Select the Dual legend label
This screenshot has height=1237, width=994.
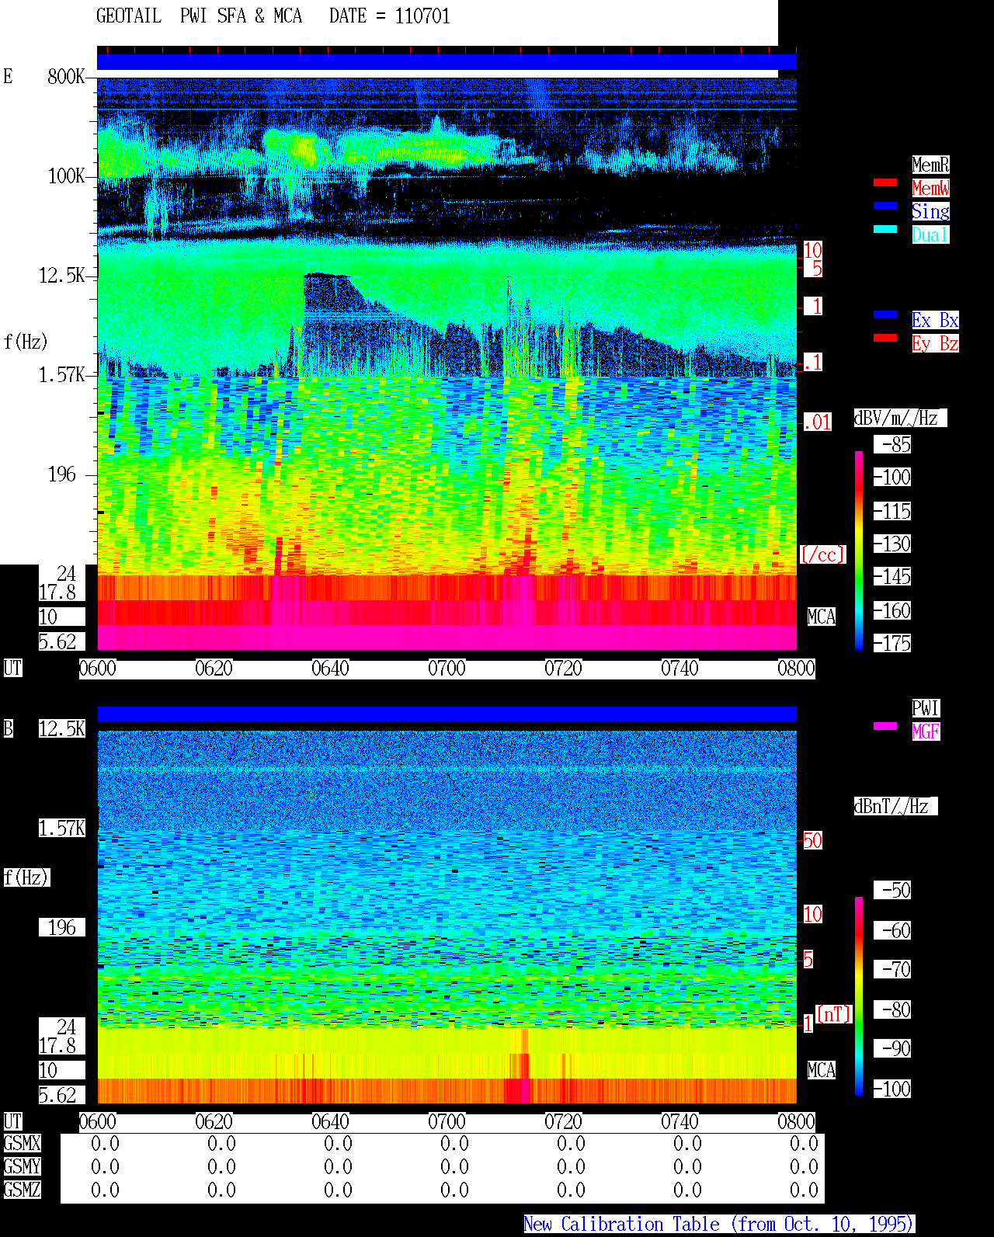[930, 235]
